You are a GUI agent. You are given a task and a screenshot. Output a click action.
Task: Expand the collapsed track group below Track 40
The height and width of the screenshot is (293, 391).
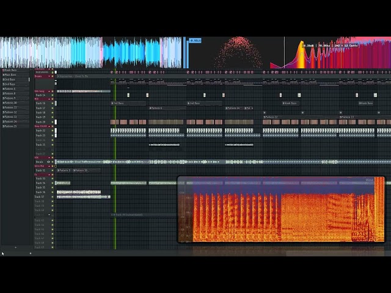pos(49,215)
